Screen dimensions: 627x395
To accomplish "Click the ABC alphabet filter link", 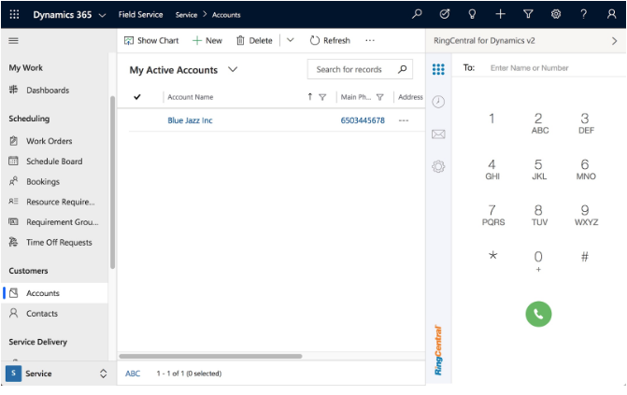I will [133, 374].
